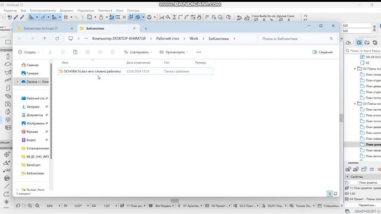
Task: Sort by the Тип column header
Action: coord(178,62)
